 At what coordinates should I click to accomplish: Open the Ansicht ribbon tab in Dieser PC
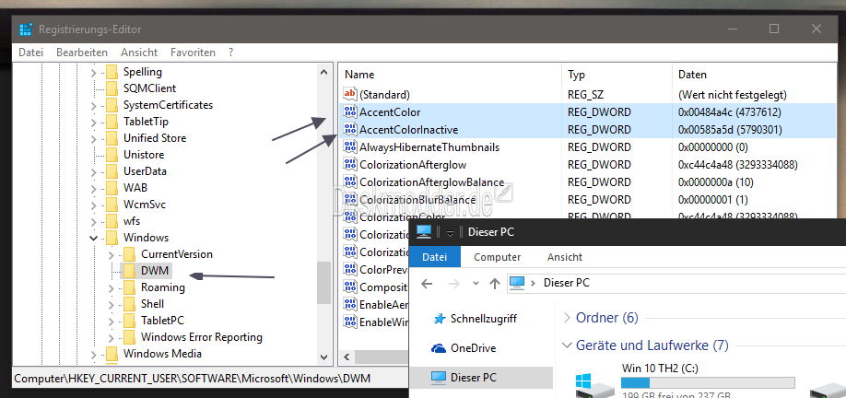click(x=564, y=257)
